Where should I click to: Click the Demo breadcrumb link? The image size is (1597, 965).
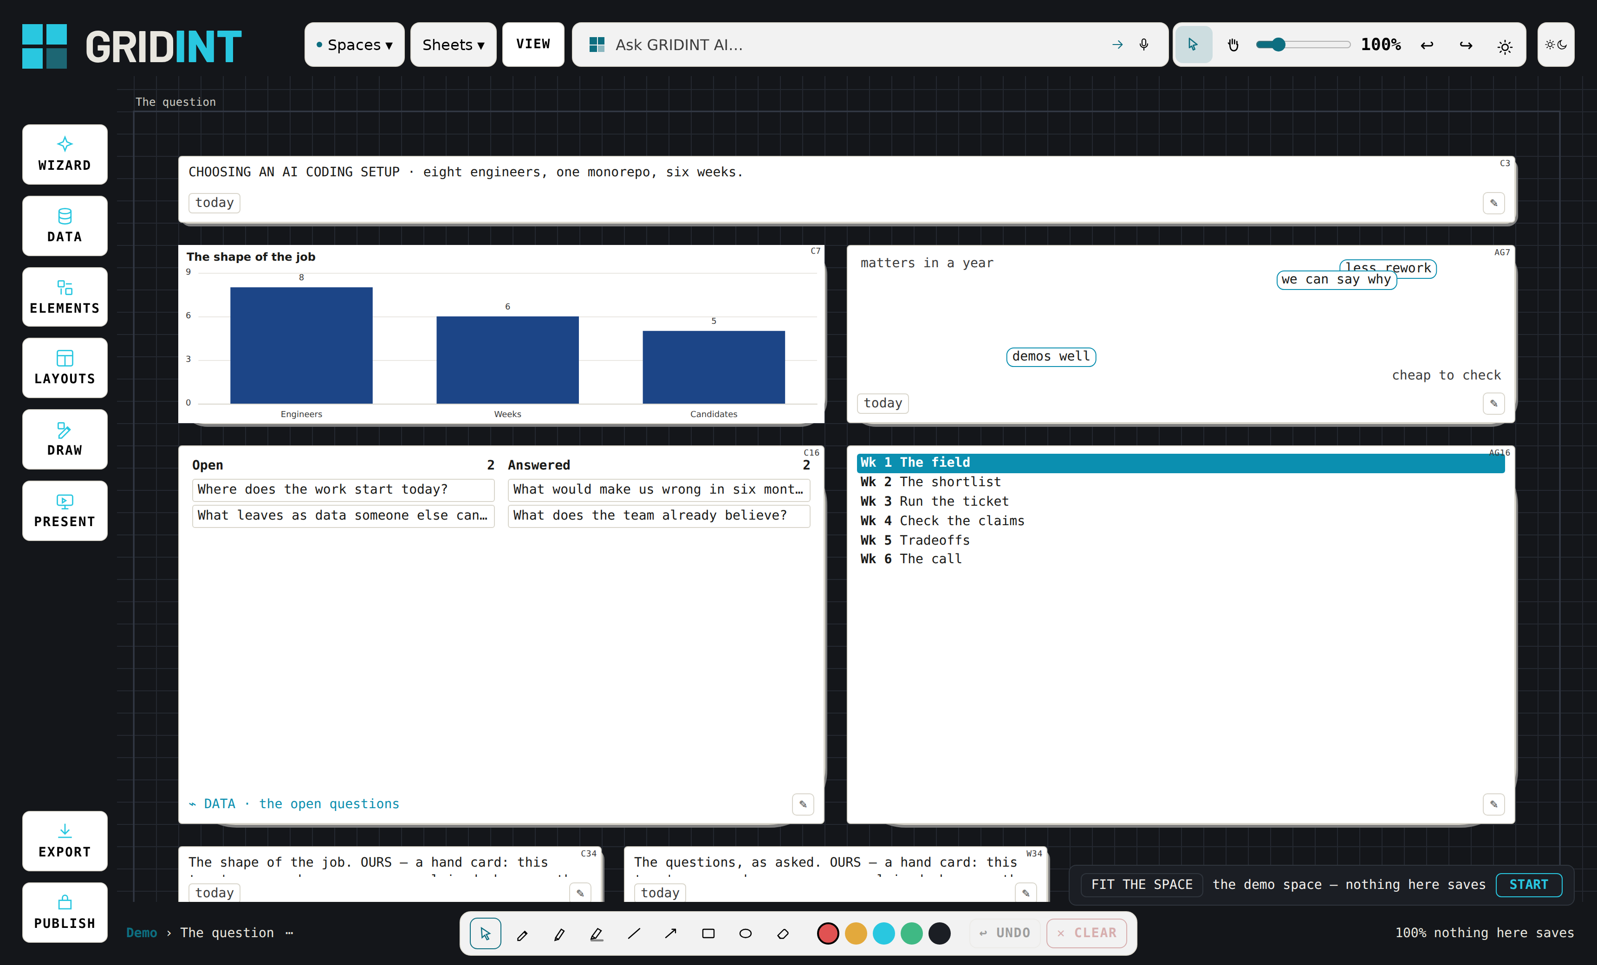pyautogui.click(x=142, y=933)
